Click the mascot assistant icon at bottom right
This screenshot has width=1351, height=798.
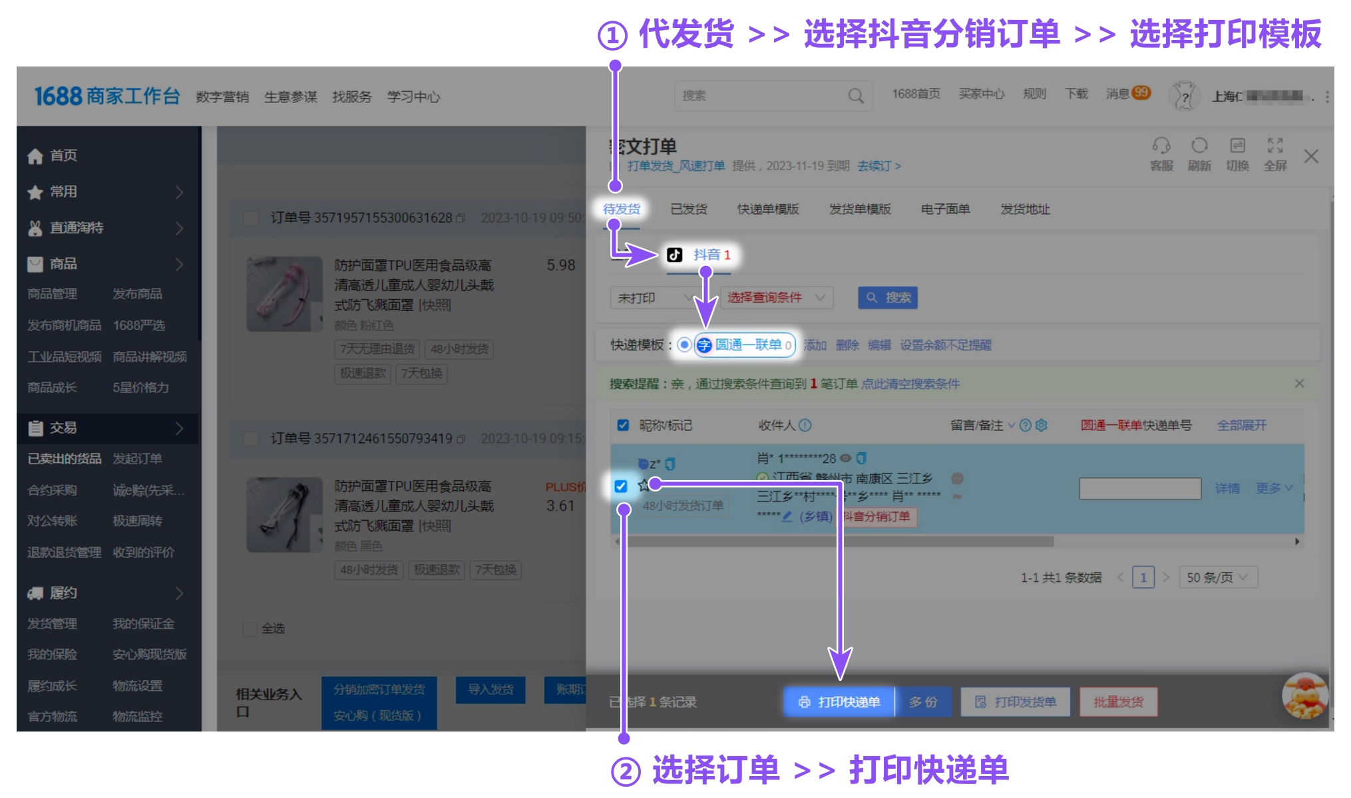pos(1305,696)
